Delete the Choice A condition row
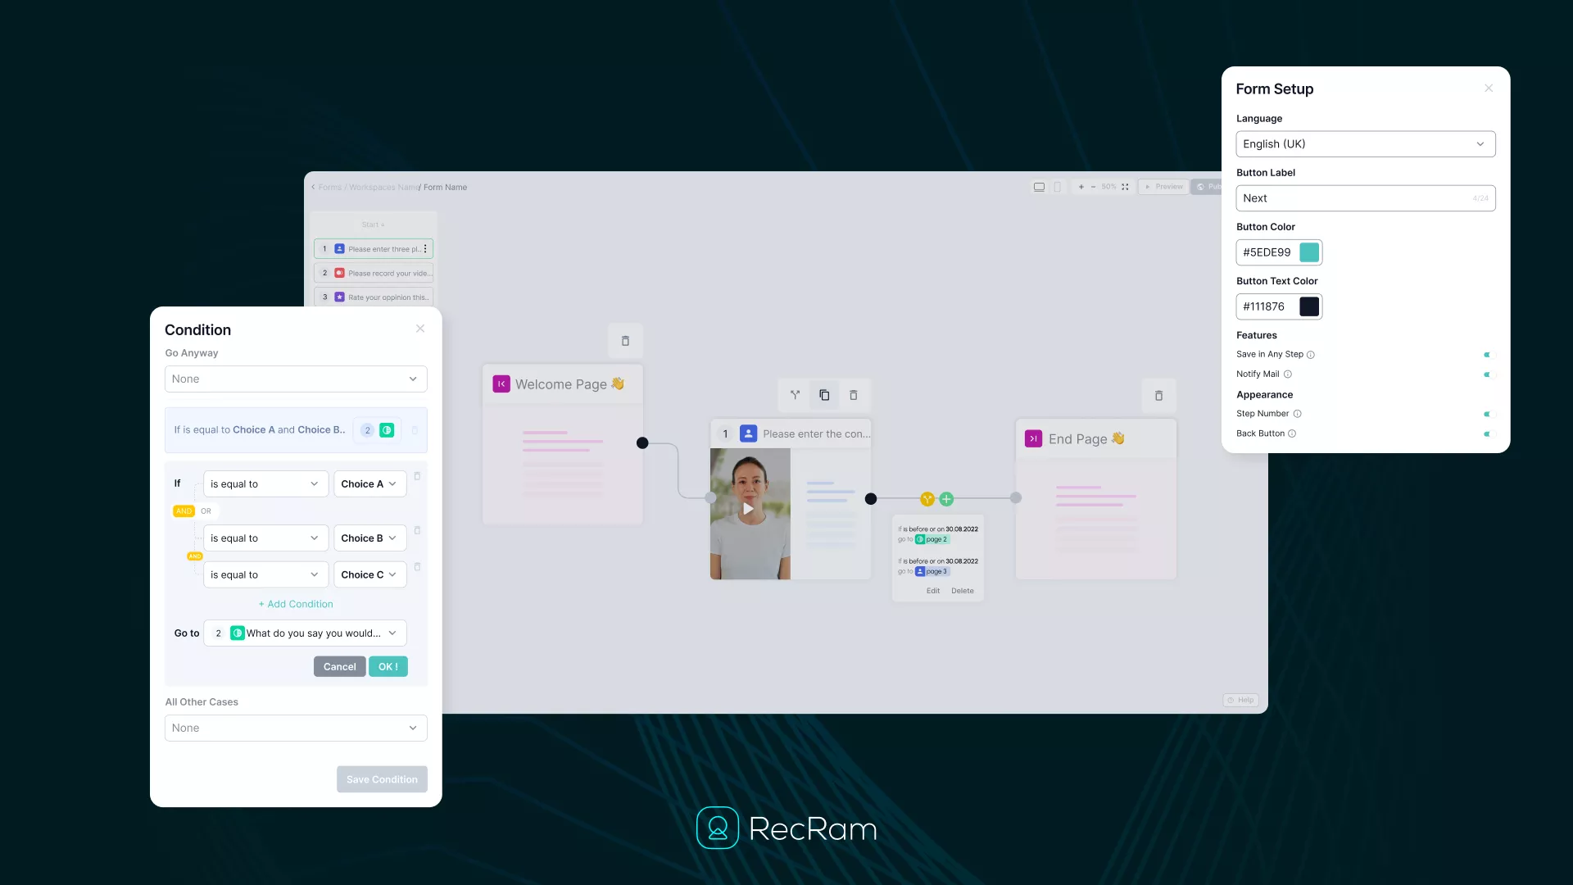 tap(417, 476)
